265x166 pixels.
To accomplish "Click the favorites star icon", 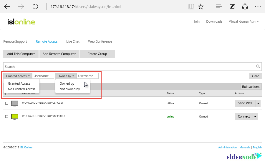I will pyautogui.click(x=201, y=6).
